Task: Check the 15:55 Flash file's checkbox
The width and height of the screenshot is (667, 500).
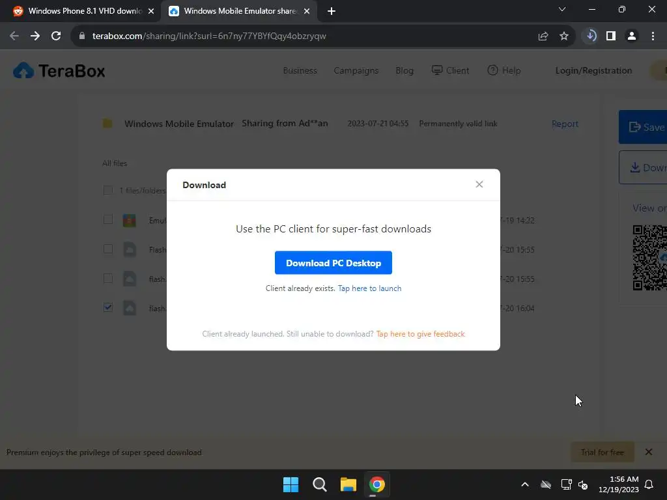Action: (108, 249)
